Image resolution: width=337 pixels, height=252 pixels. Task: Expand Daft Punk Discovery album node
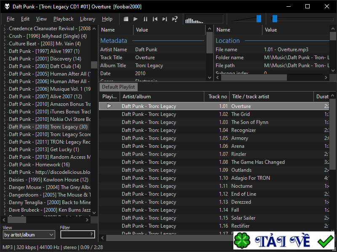5,59
